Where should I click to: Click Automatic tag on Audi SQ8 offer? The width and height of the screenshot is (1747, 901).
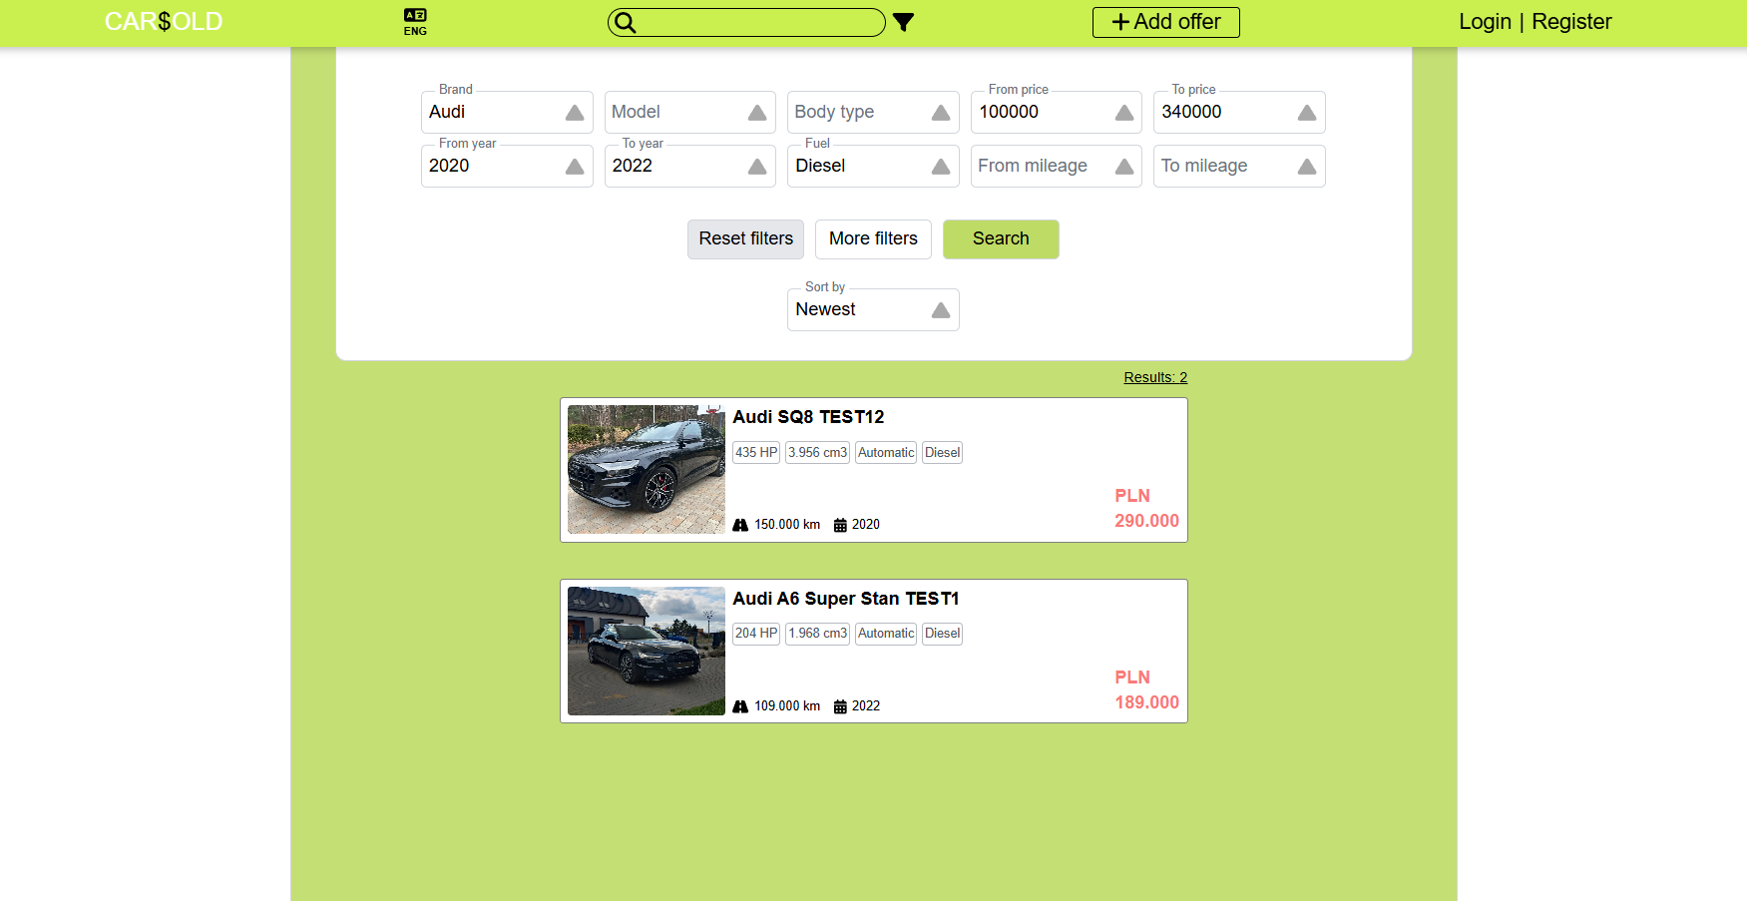click(886, 452)
